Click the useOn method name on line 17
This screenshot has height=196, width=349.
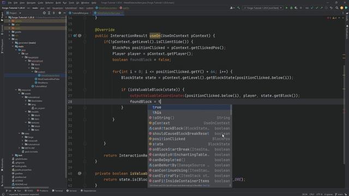(155, 36)
